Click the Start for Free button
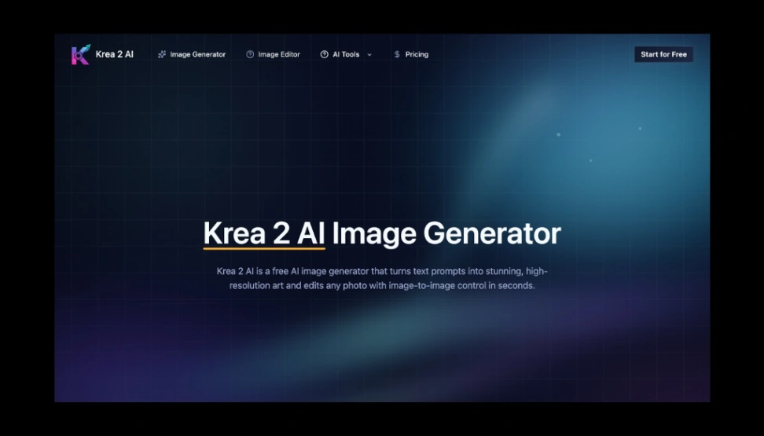764x436 pixels. point(663,54)
